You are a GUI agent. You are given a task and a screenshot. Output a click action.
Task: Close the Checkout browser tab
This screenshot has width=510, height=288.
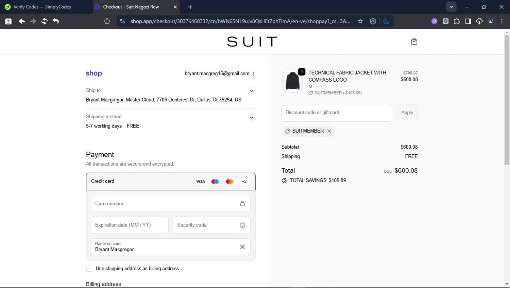175,7
